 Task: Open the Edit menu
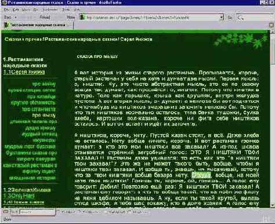16,9
